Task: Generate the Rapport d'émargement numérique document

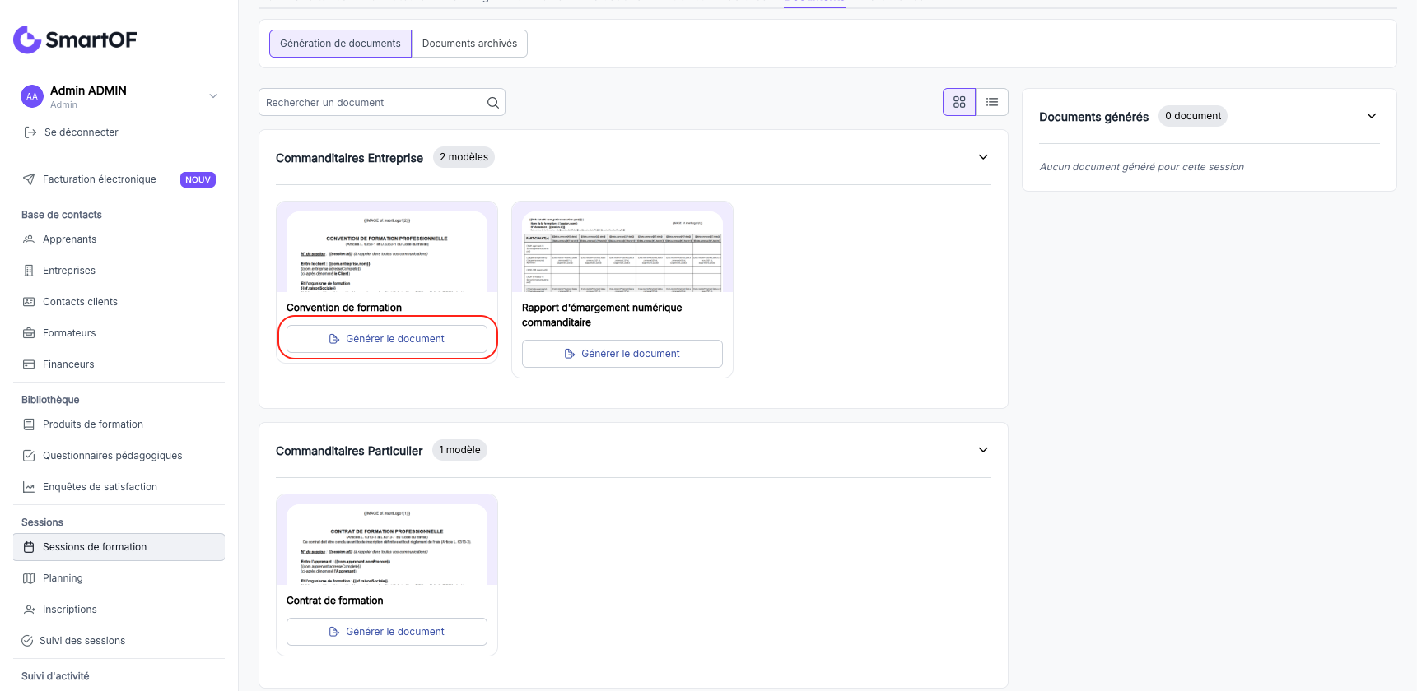Action: click(x=622, y=354)
